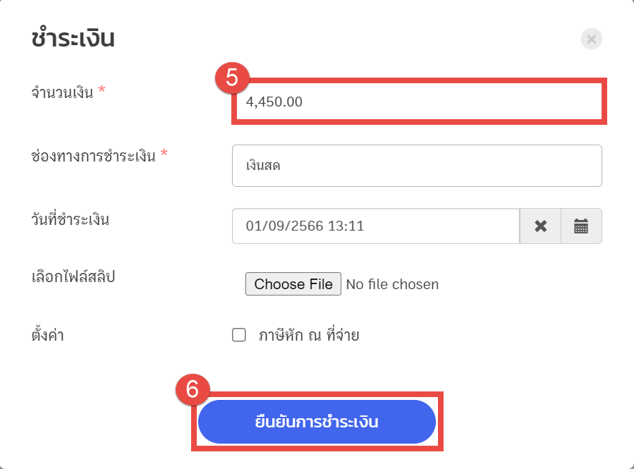
Task: Click the จำนวนเงิน field label
Action: pos(63,92)
